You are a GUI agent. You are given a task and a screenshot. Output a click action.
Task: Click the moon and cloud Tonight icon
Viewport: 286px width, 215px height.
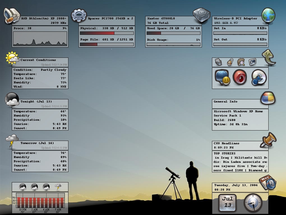[x=12, y=100]
